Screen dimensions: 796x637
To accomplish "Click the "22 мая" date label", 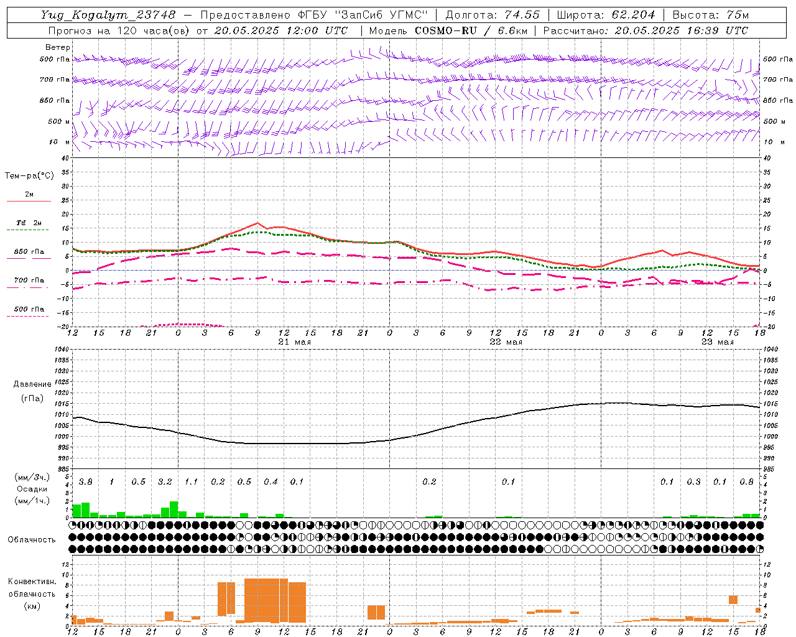I will pos(506,342).
